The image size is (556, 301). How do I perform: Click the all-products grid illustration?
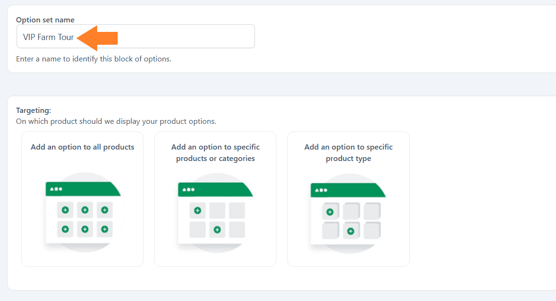[84, 212]
